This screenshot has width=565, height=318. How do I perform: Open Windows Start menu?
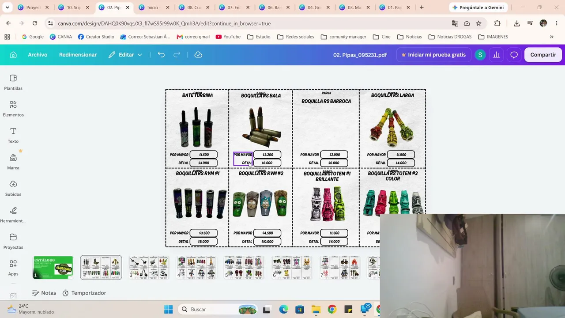tap(169, 309)
